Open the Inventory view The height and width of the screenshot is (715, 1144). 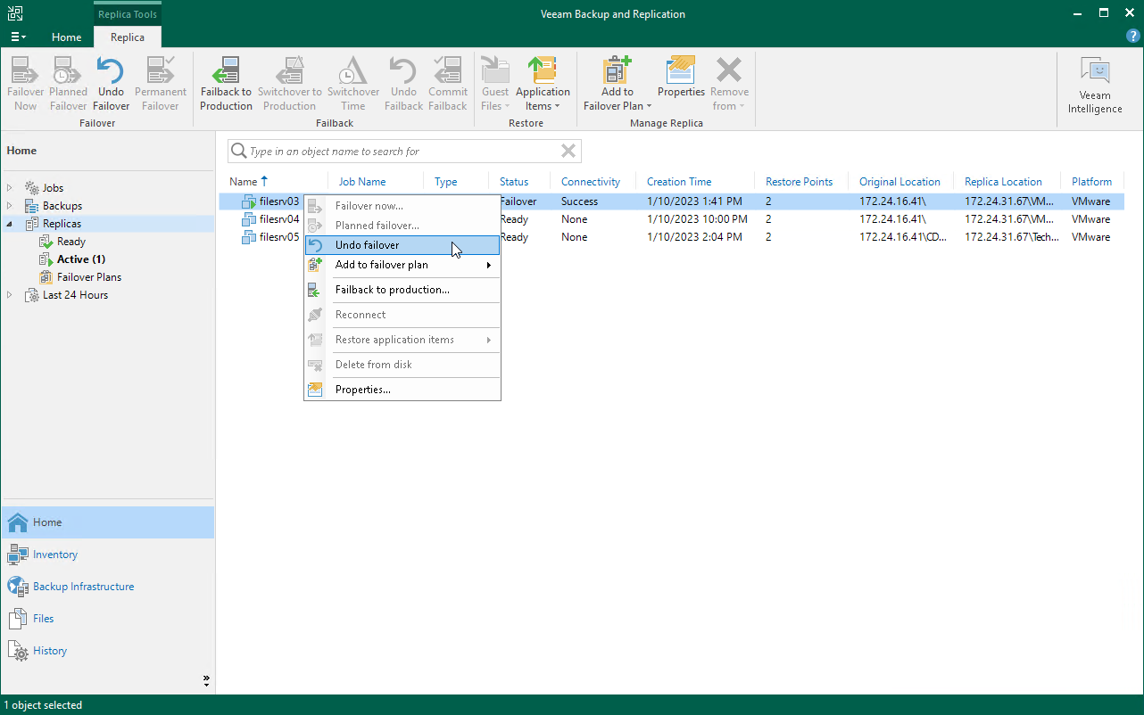(107, 555)
